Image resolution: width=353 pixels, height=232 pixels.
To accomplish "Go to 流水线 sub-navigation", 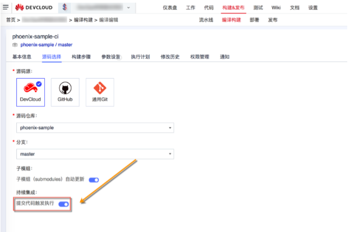I will [x=206, y=20].
